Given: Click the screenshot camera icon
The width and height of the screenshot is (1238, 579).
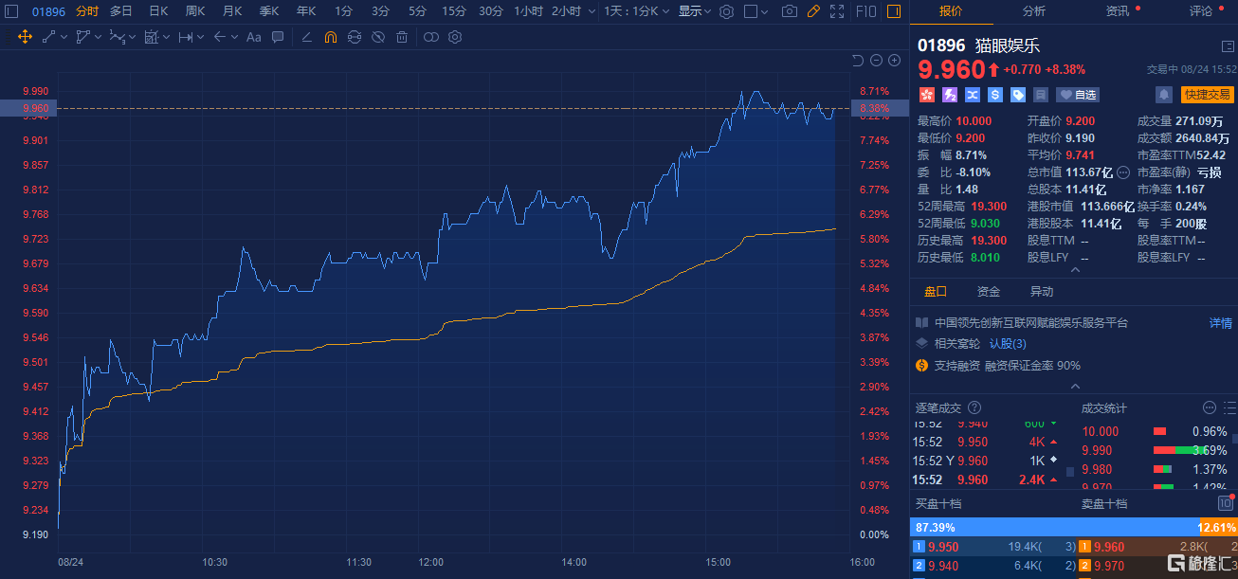Looking at the screenshot, I should pyautogui.click(x=789, y=11).
